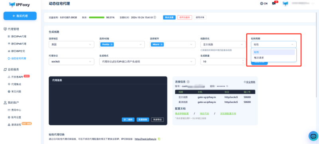The height and width of the screenshot is (144, 319).
Task: Click the green traffic remaining progress bar
Action: [x=96, y=18]
